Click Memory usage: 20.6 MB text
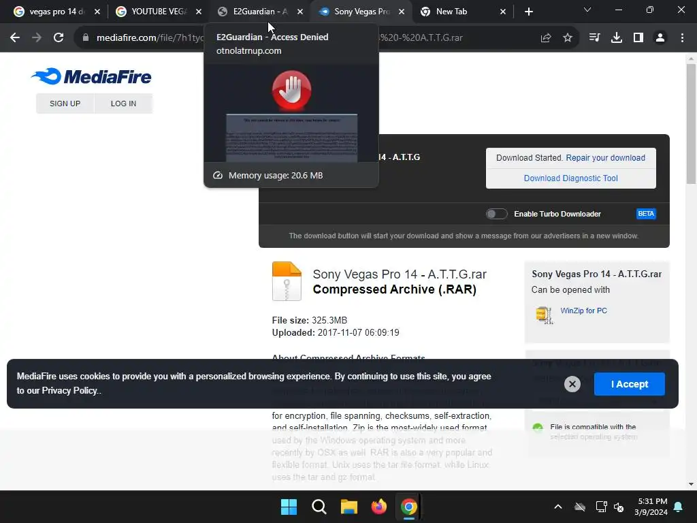 click(276, 175)
